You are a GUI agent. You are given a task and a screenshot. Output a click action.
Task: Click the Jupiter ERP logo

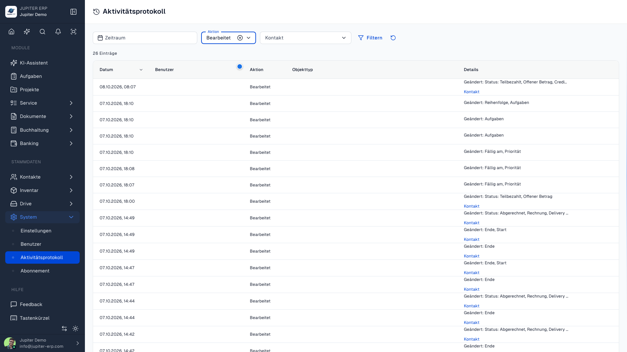(11, 12)
